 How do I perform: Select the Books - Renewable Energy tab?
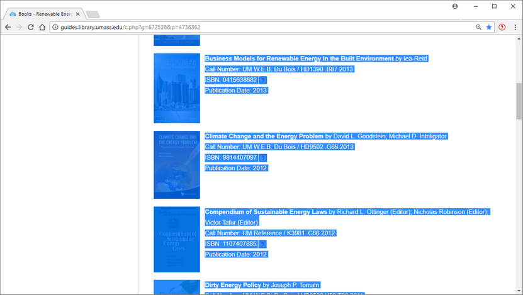coord(43,14)
